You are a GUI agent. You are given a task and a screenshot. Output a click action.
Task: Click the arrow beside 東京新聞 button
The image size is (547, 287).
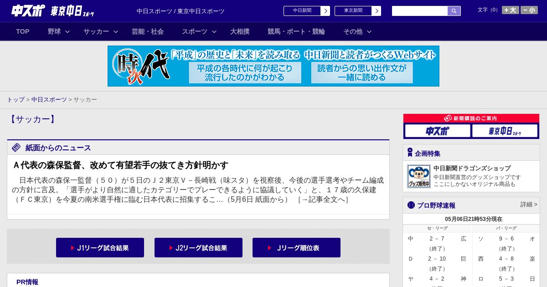(377, 11)
